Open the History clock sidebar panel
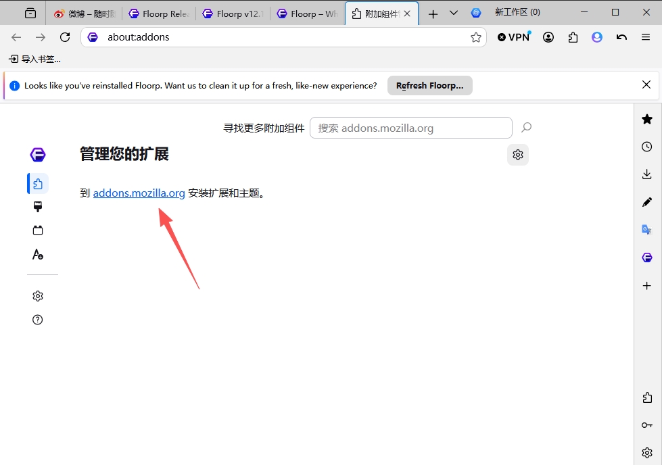The image size is (662, 465). tap(647, 147)
